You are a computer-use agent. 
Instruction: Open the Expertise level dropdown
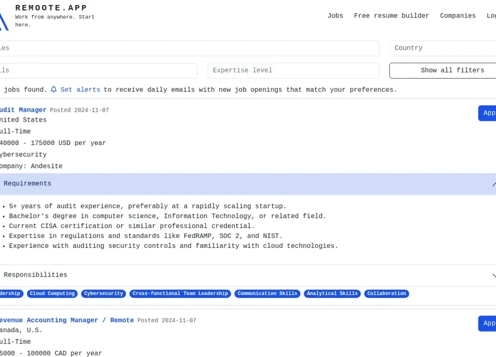click(x=293, y=70)
